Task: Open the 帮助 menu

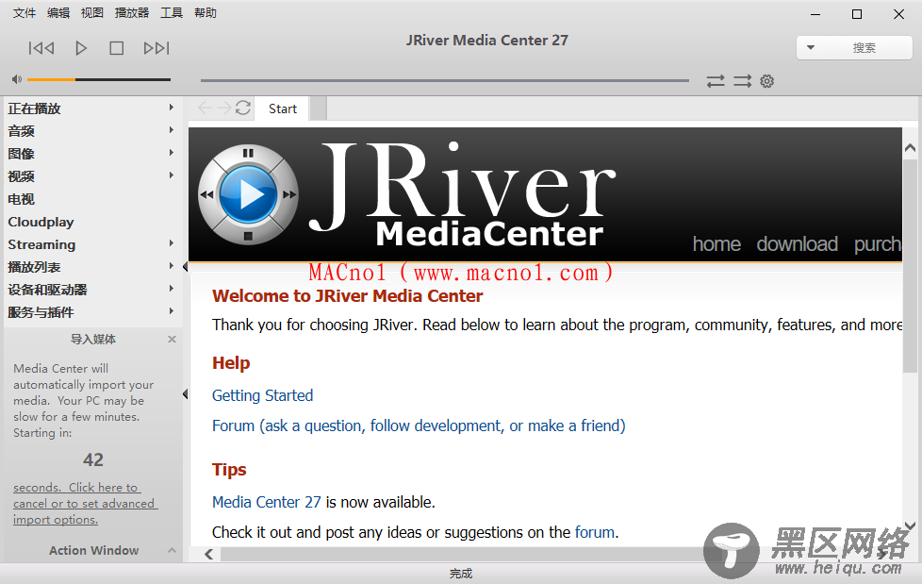Action: (x=206, y=13)
